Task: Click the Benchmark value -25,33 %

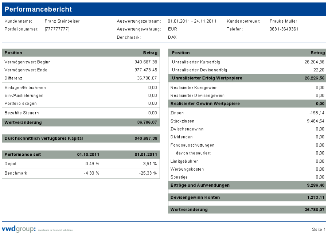Action: pyautogui.click(x=148, y=173)
